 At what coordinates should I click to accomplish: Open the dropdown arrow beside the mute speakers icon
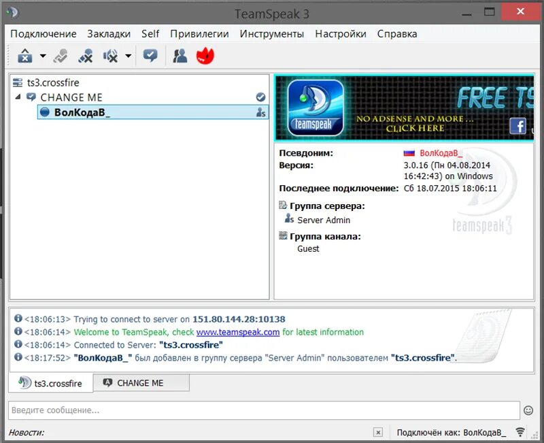click(x=129, y=56)
